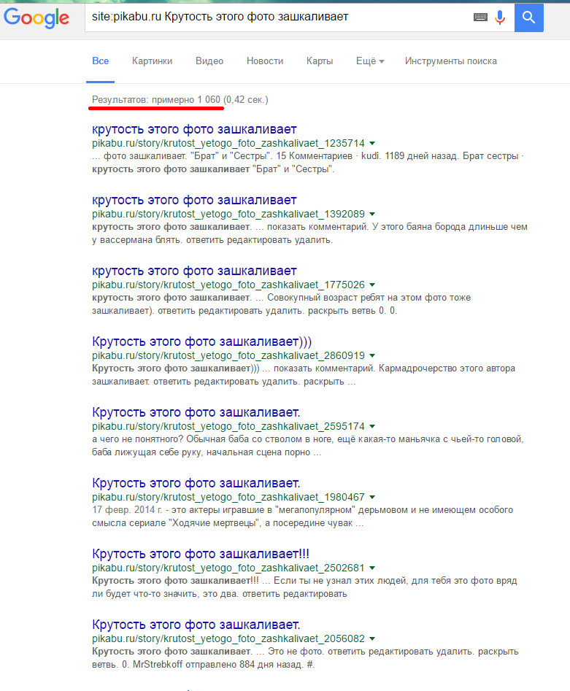Click snippet 'Если ты не узнал этих людей'
This screenshot has height=691, width=570.
pos(304,587)
